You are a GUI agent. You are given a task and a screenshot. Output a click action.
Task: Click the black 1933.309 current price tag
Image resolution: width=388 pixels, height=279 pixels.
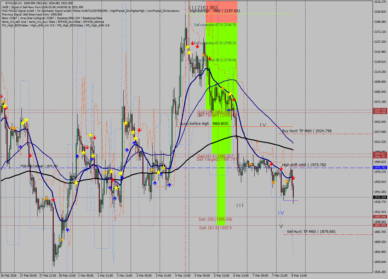click(380, 197)
